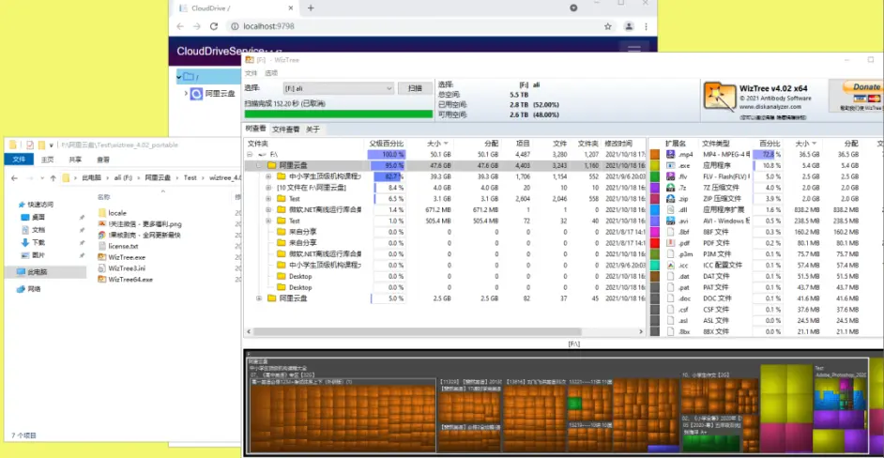This screenshot has height=458, width=884.
Task: Select the locale folder in Explorer
Action: pos(113,213)
